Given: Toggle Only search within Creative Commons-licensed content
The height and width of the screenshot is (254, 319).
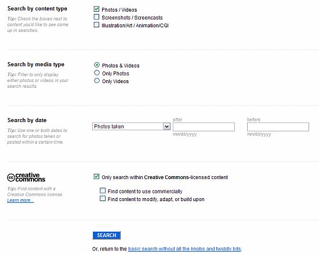Looking at the screenshot, I should coord(96,177).
